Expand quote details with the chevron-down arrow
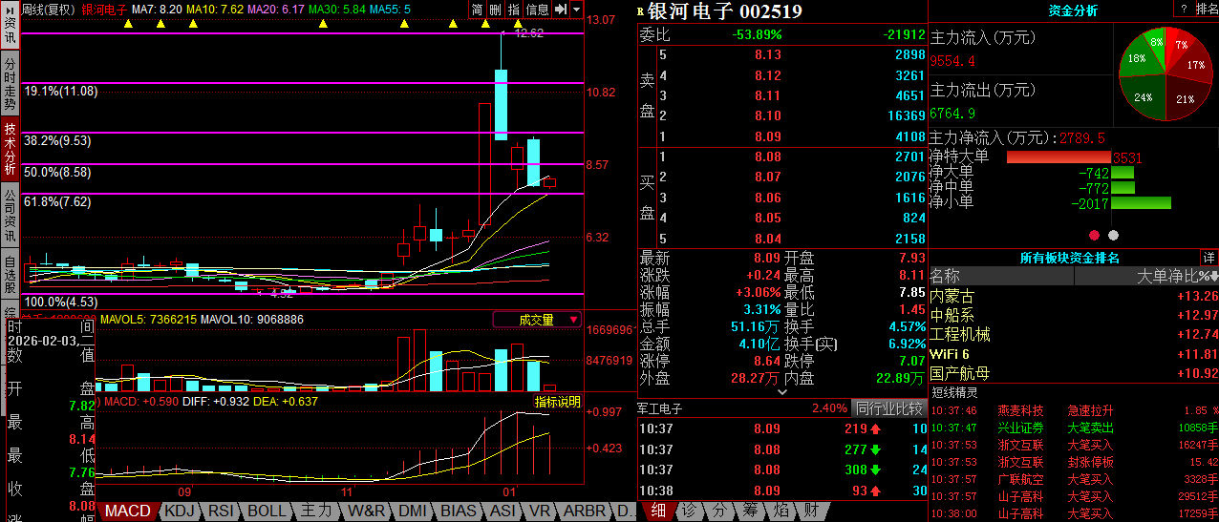Image resolution: width=1219 pixels, height=522 pixels. click(781, 392)
